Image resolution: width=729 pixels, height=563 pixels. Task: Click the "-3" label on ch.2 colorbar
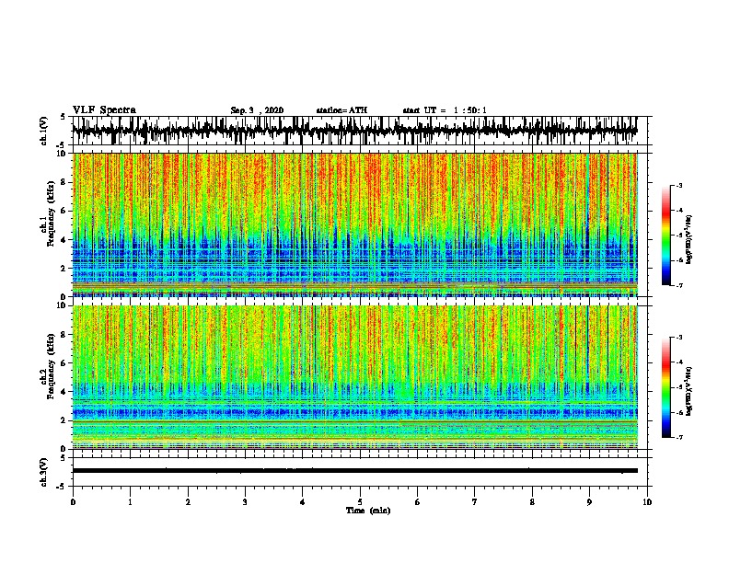pos(678,338)
